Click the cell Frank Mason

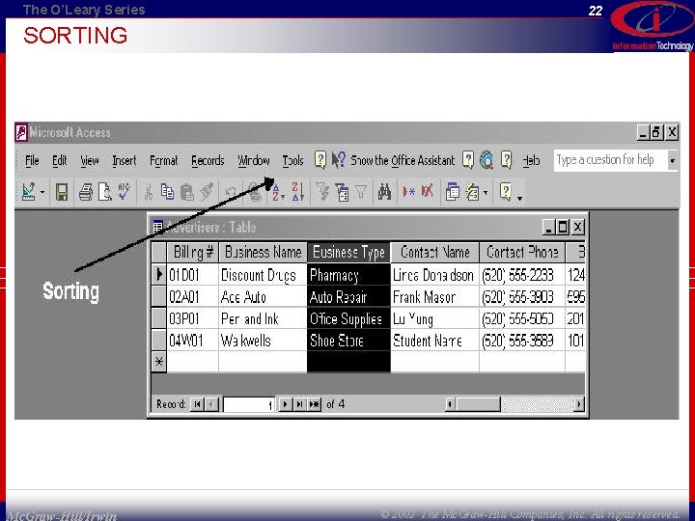pos(434,297)
